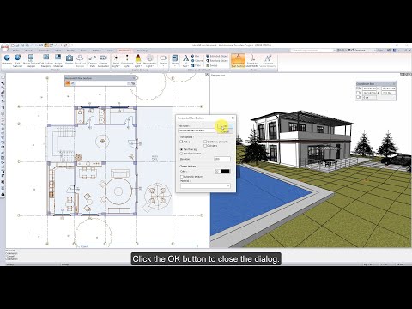Open the Material dropdown in the dialog
This screenshot has height=309, width=412.
pyautogui.click(x=205, y=186)
